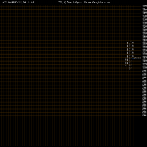Click the top O of the last column
The width and height of the screenshot is (147, 147).
(x=133, y=43)
